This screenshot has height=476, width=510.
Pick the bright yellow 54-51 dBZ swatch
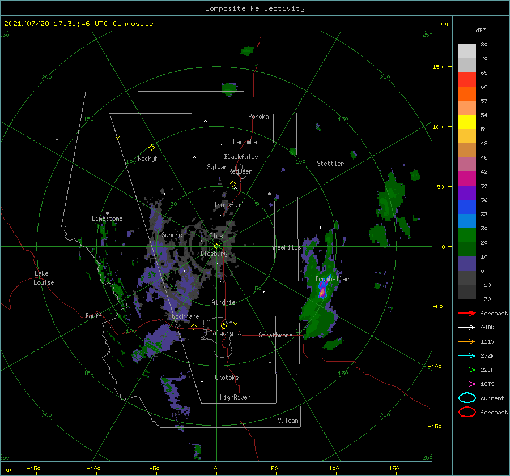(x=467, y=122)
